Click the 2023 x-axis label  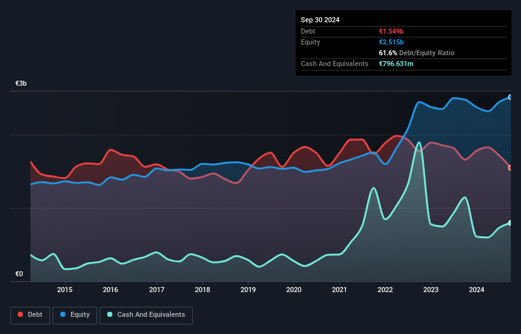click(431, 290)
